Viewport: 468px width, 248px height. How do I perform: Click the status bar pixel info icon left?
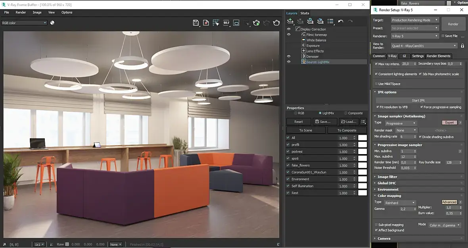pos(4,244)
